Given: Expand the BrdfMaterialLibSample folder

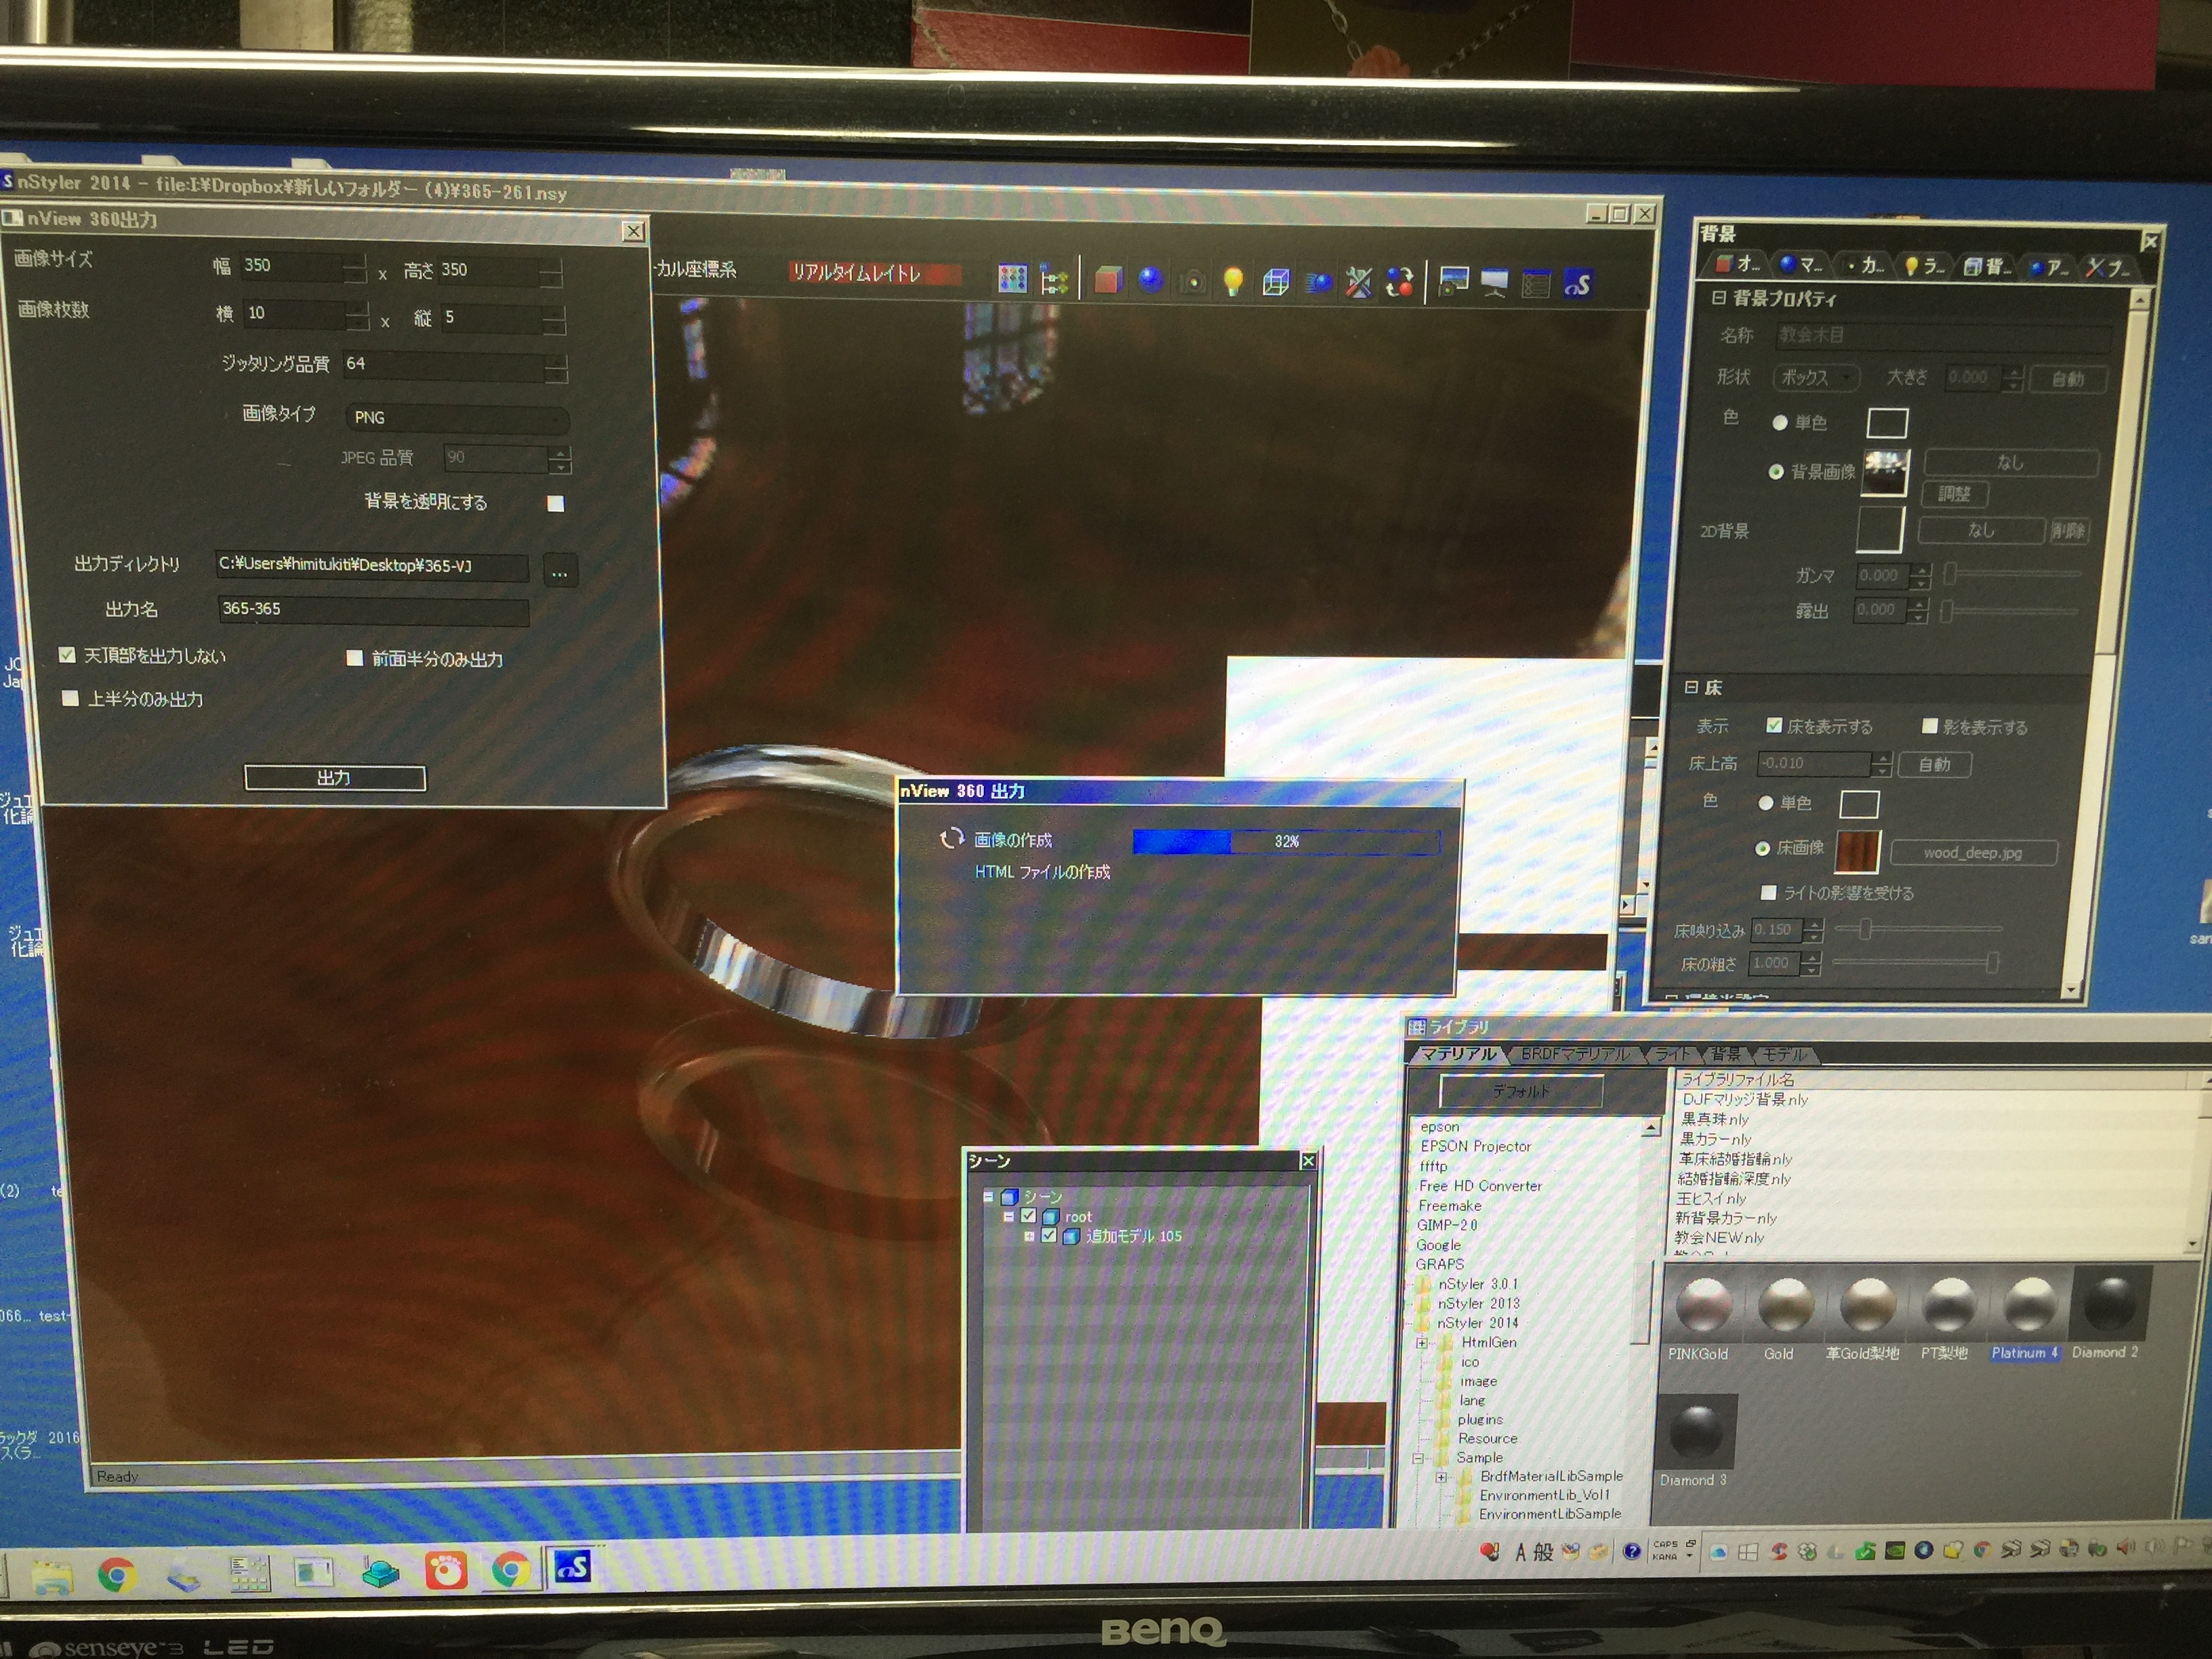Looking at the screenshot, I should coord(1441,1477).
